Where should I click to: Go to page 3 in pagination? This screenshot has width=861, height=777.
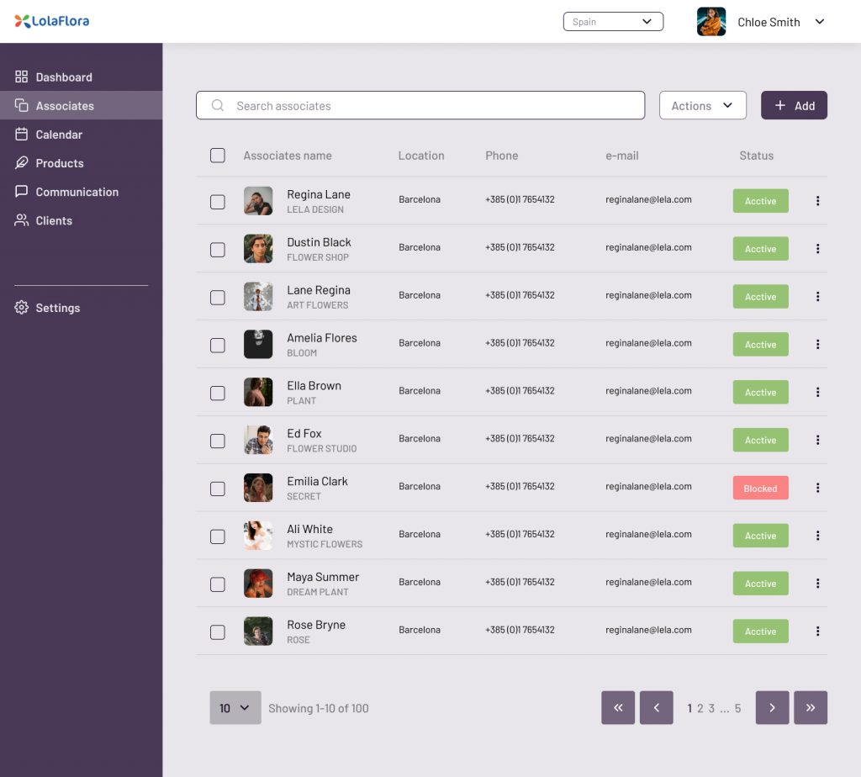(x=711, y=709)
